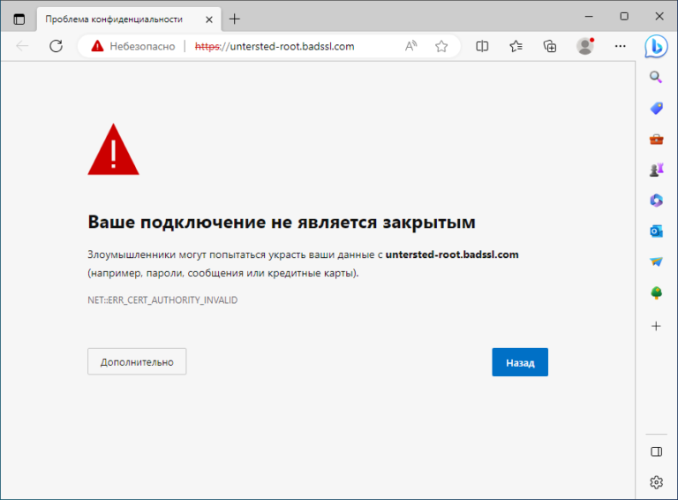The width and height of the screenshot is (678, 500).
Task: Toggle sidebar visibility icon at bottom
Action: 657,452
